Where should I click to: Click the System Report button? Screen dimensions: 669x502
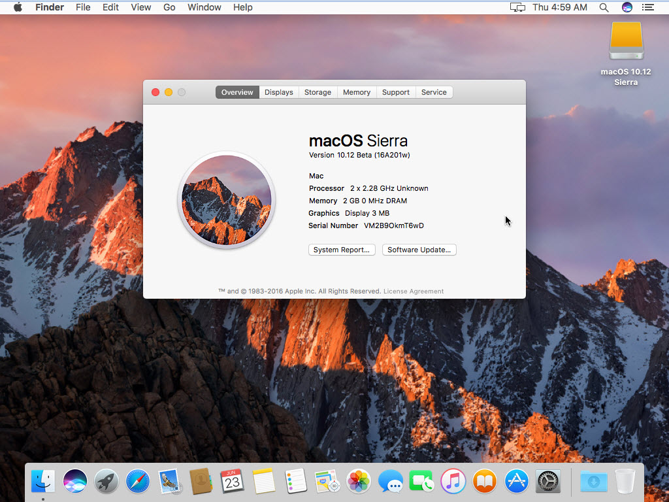coord(342,250)
